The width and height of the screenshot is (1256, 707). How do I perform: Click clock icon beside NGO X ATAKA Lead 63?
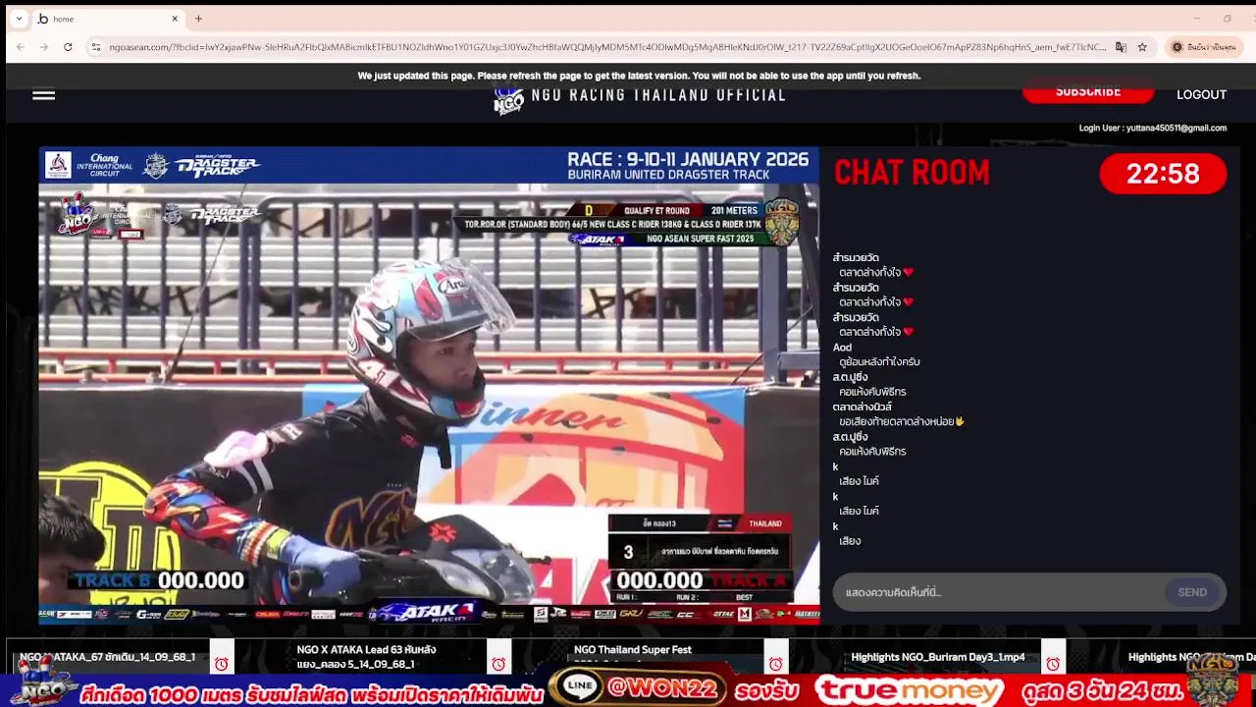tap(498, 664)
